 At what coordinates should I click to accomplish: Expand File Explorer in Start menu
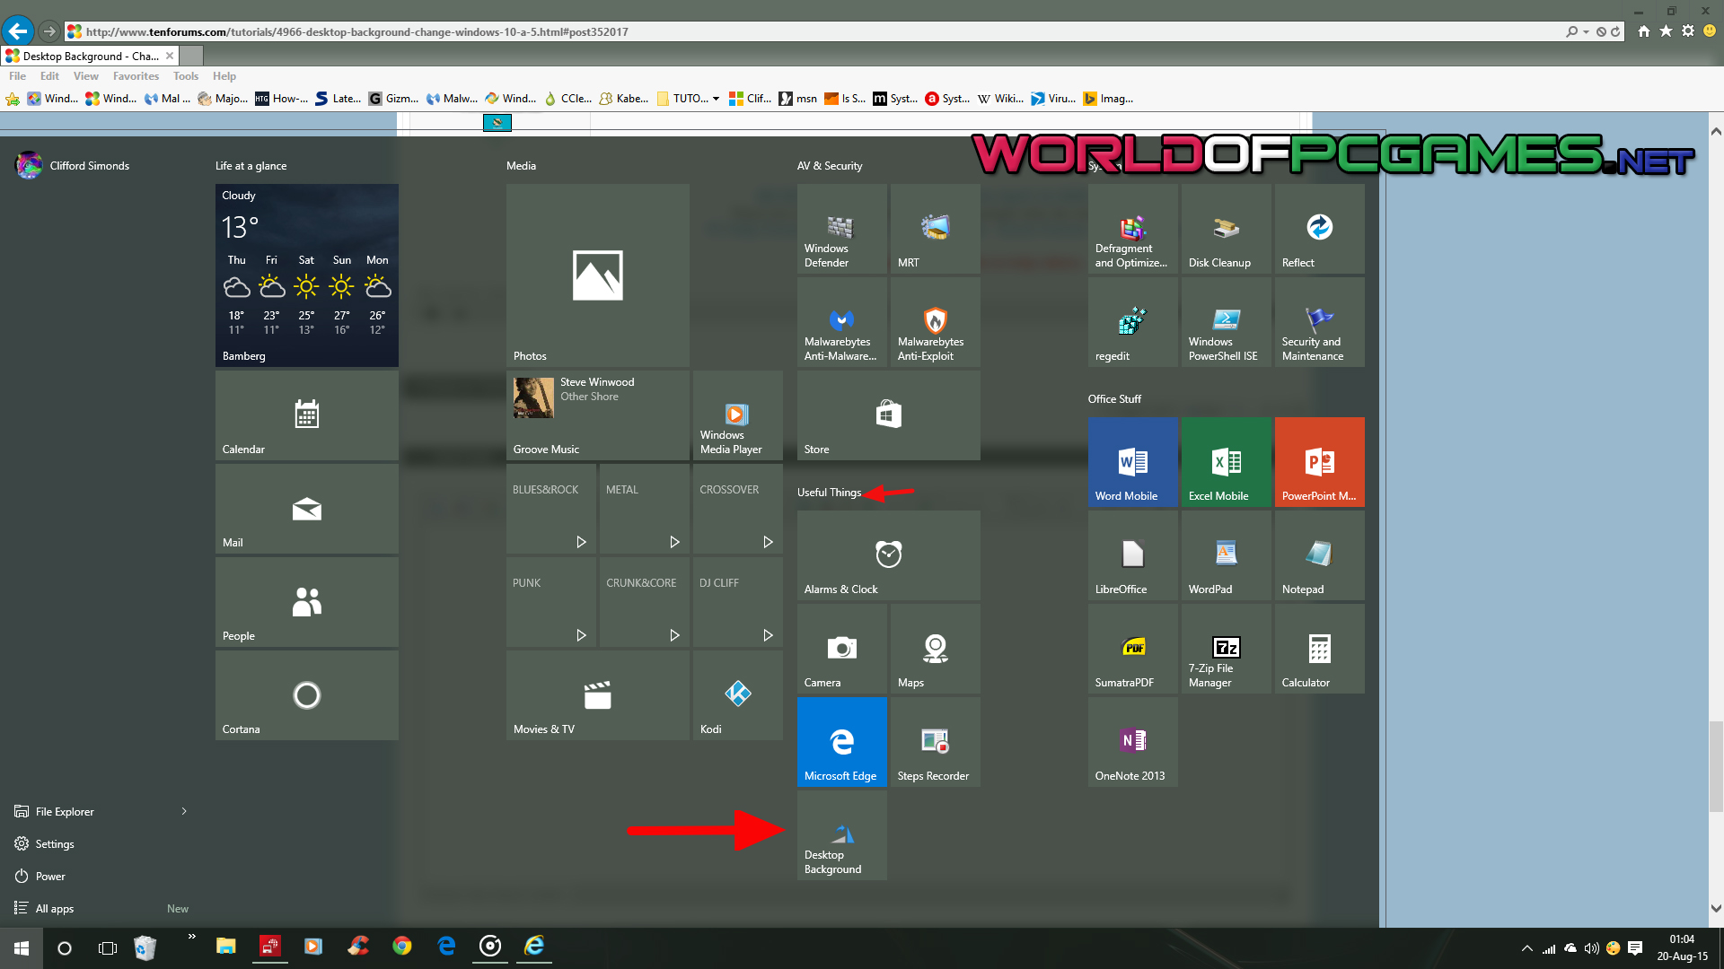[x=185, y=810]
